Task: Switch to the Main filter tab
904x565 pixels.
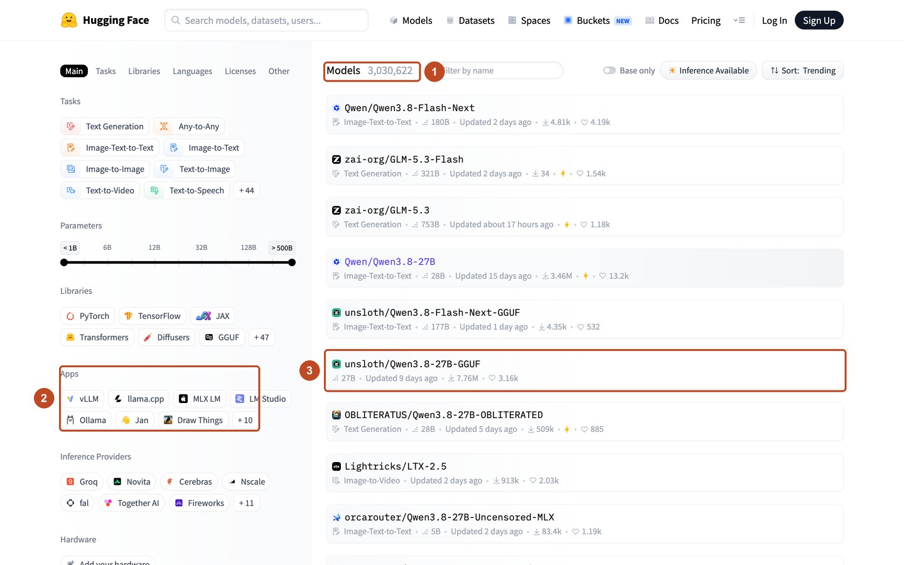Action: pyautogui.click(x=74, y=71)
